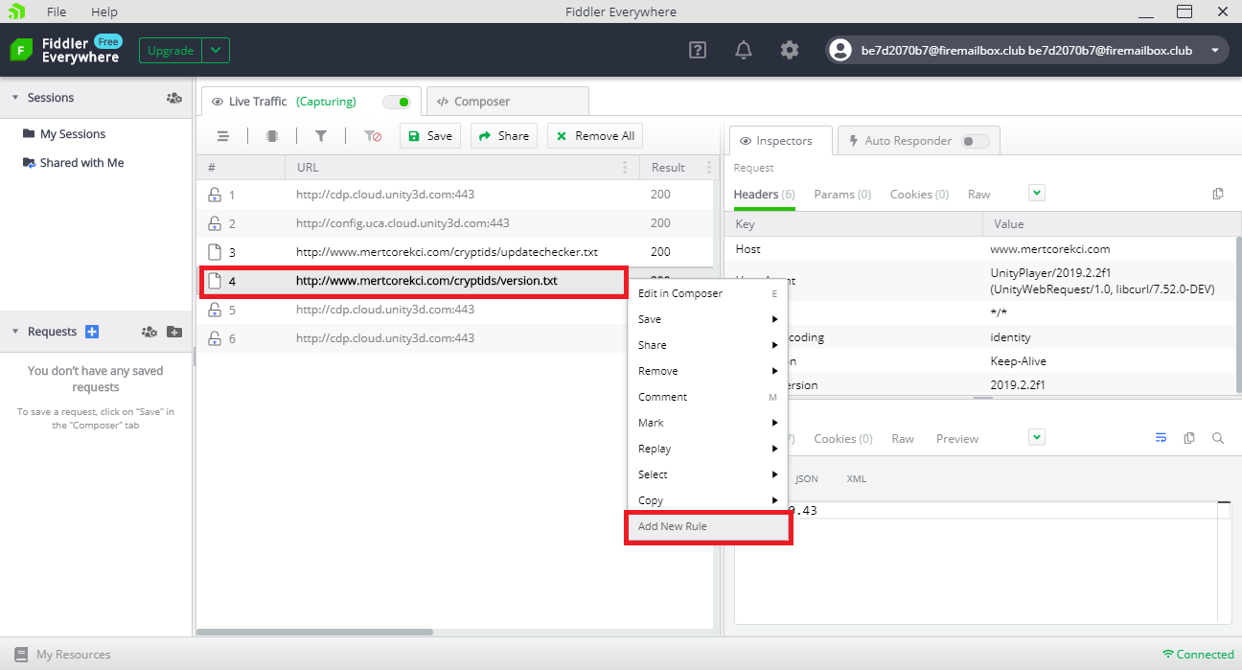The height and width of the screenshot is (670, 1242).
Task: Open the user account dropdown arrow
Action: pos(1215,50)
